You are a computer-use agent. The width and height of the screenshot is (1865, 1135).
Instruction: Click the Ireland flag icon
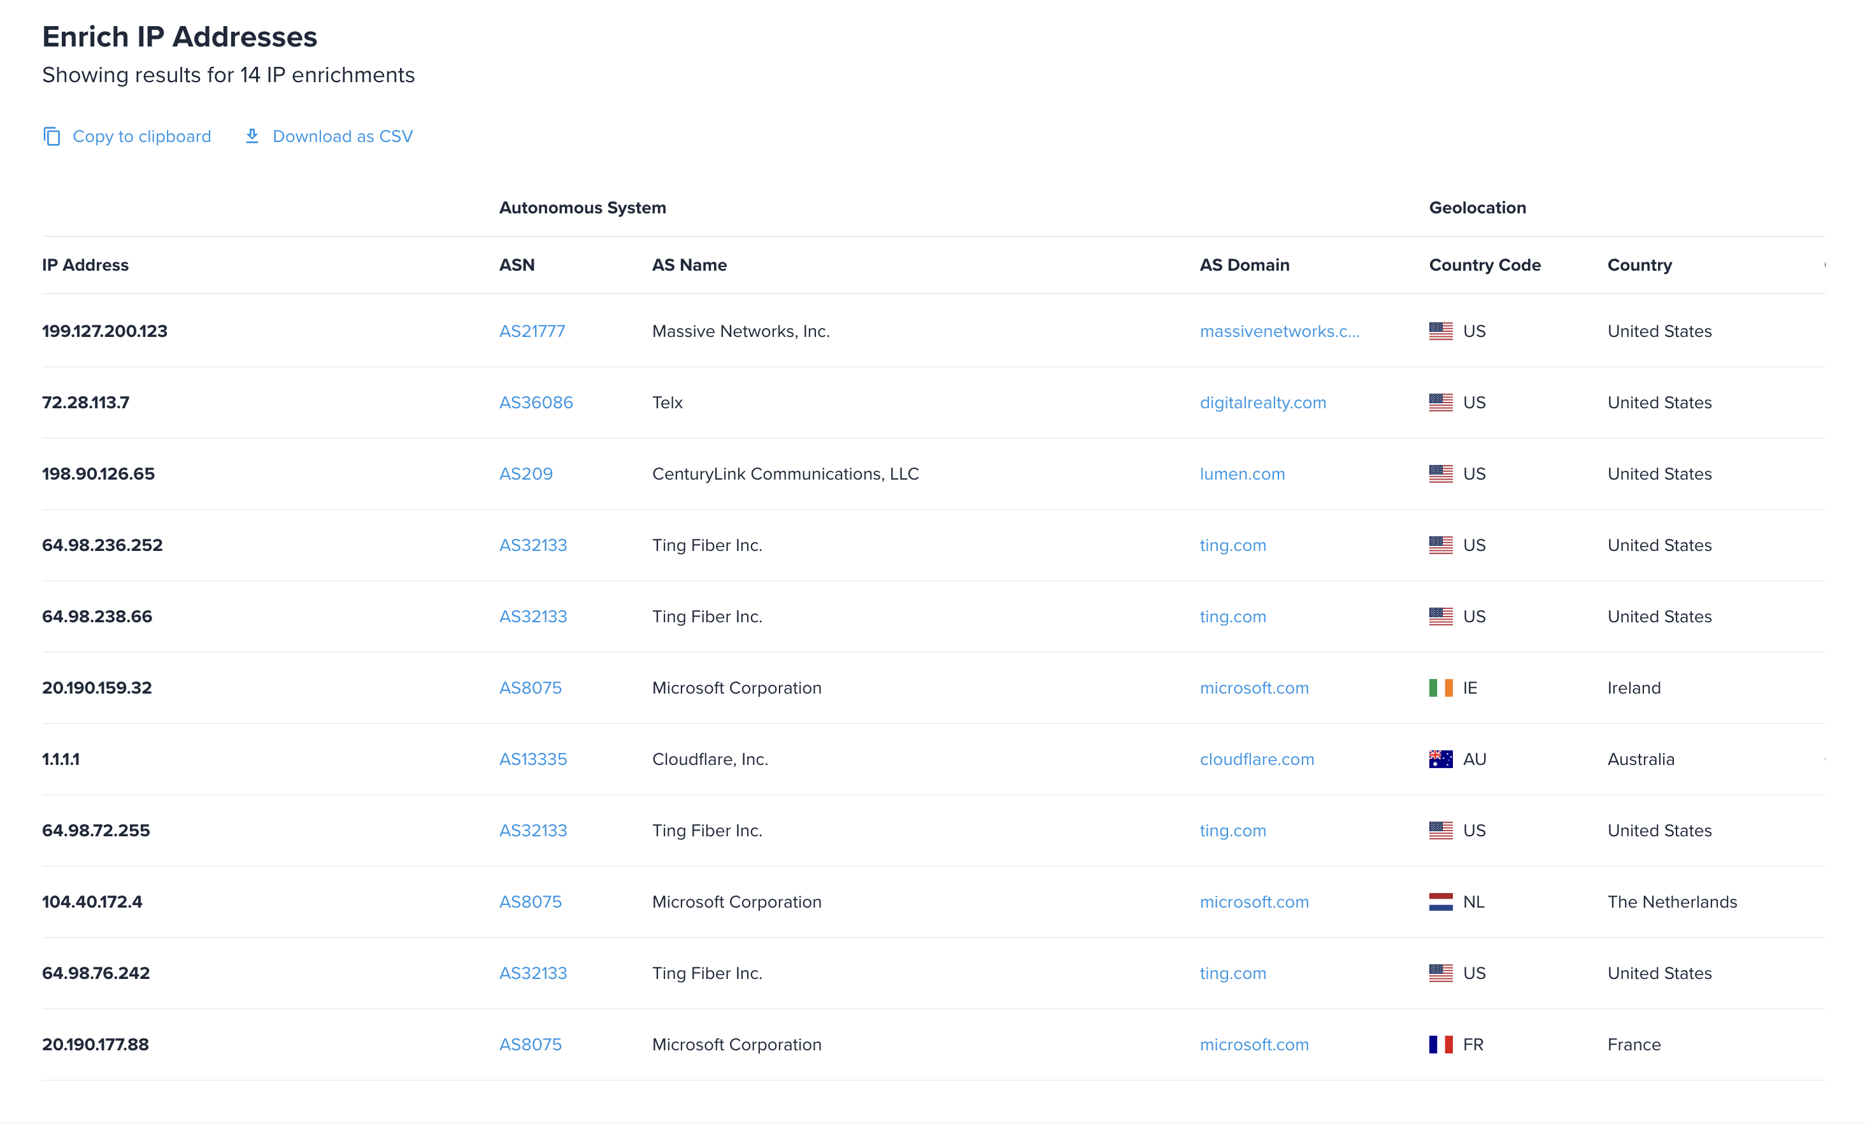pyautogui.click(x=1440, y=688)
